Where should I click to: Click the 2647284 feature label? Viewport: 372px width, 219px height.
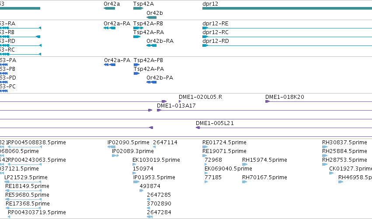[x=159, y=212]
